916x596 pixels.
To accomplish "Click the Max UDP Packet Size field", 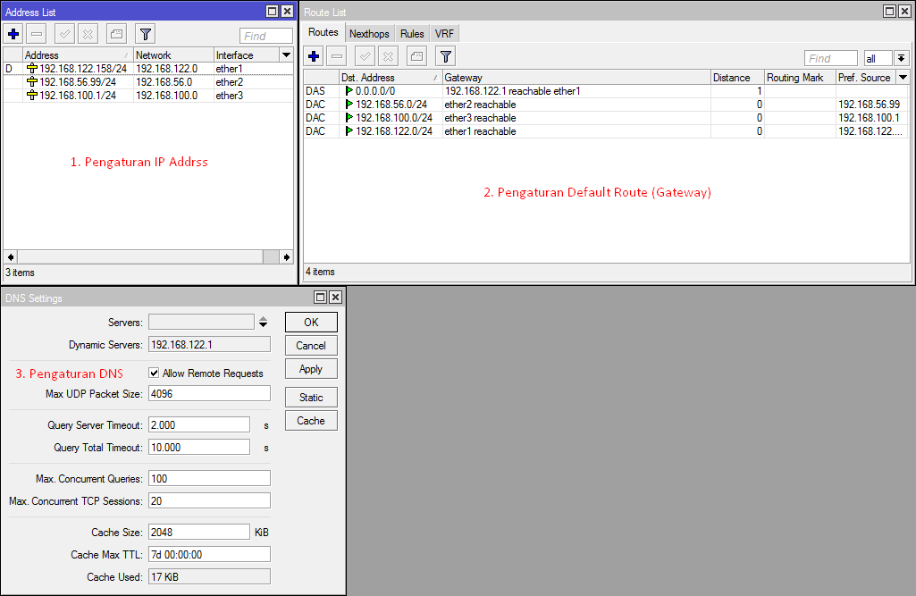I will (209, 394).
